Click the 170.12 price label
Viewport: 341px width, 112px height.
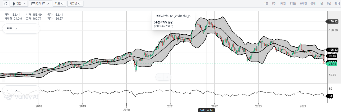pyautogui.click(x=333, y=21)
